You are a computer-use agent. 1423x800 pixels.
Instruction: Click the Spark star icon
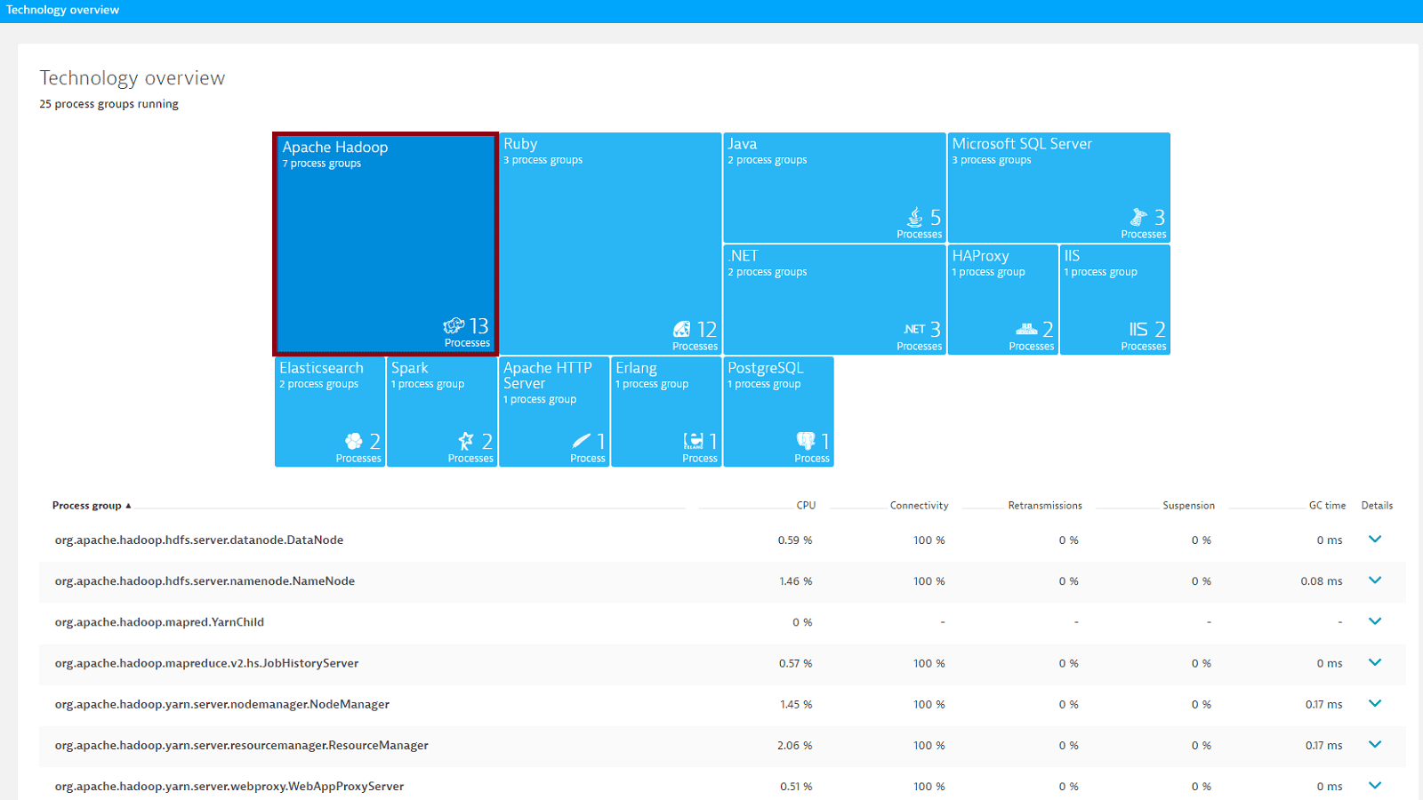click(466, 441)
